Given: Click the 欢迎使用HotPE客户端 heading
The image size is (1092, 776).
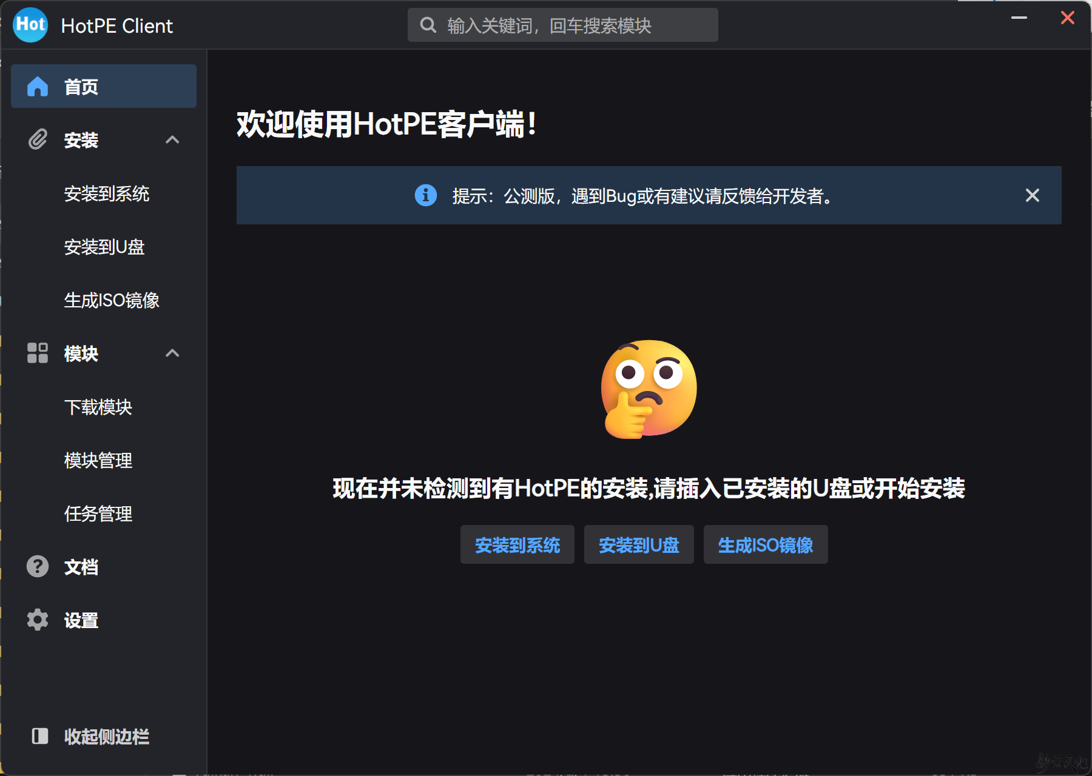Looking at the screenshot, I should coord(387,124).
